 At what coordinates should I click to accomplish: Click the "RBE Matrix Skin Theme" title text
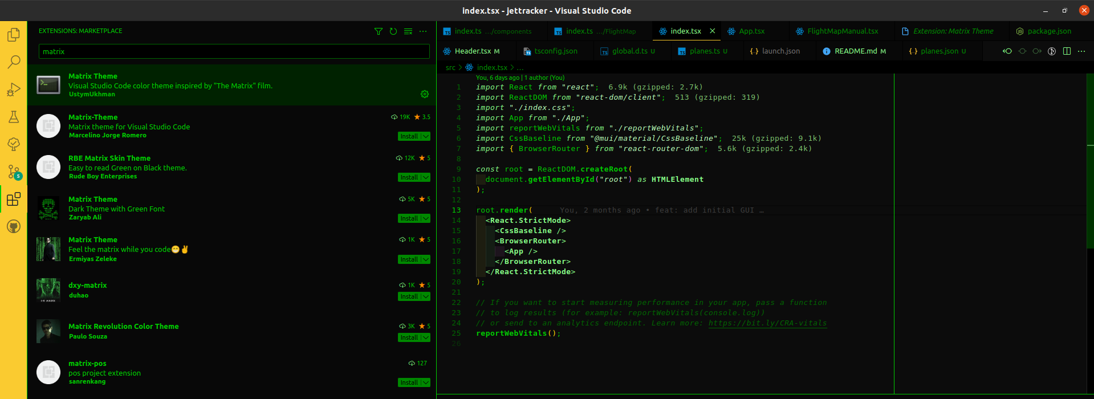pos(109,158)
